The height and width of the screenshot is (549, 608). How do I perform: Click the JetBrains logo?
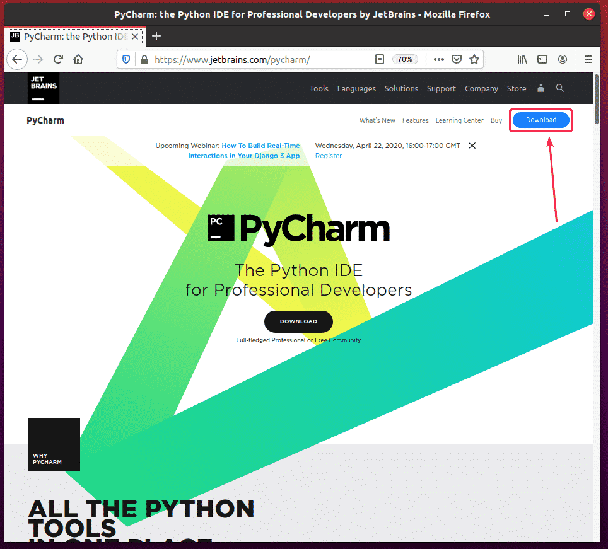pos(44,88)
